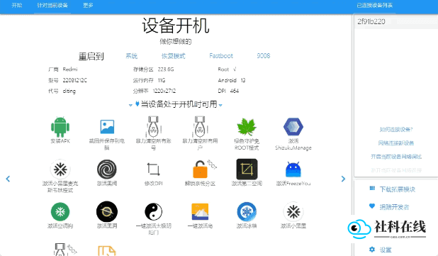This screenshot has width=438, height=256.
Task: Click the codename value diting
Action: pyautogui.click(x=69, y=91)
